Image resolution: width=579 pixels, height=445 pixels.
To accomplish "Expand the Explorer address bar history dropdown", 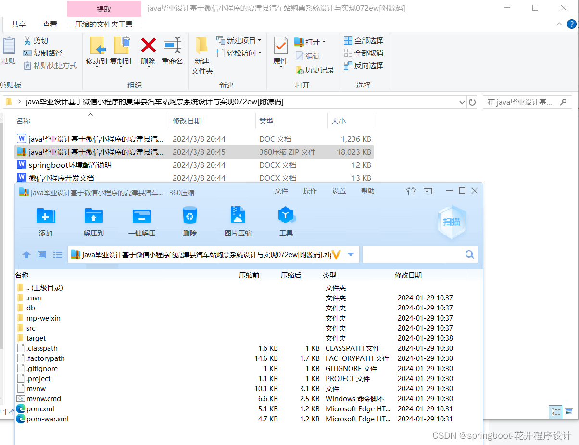I will point(462,102).
